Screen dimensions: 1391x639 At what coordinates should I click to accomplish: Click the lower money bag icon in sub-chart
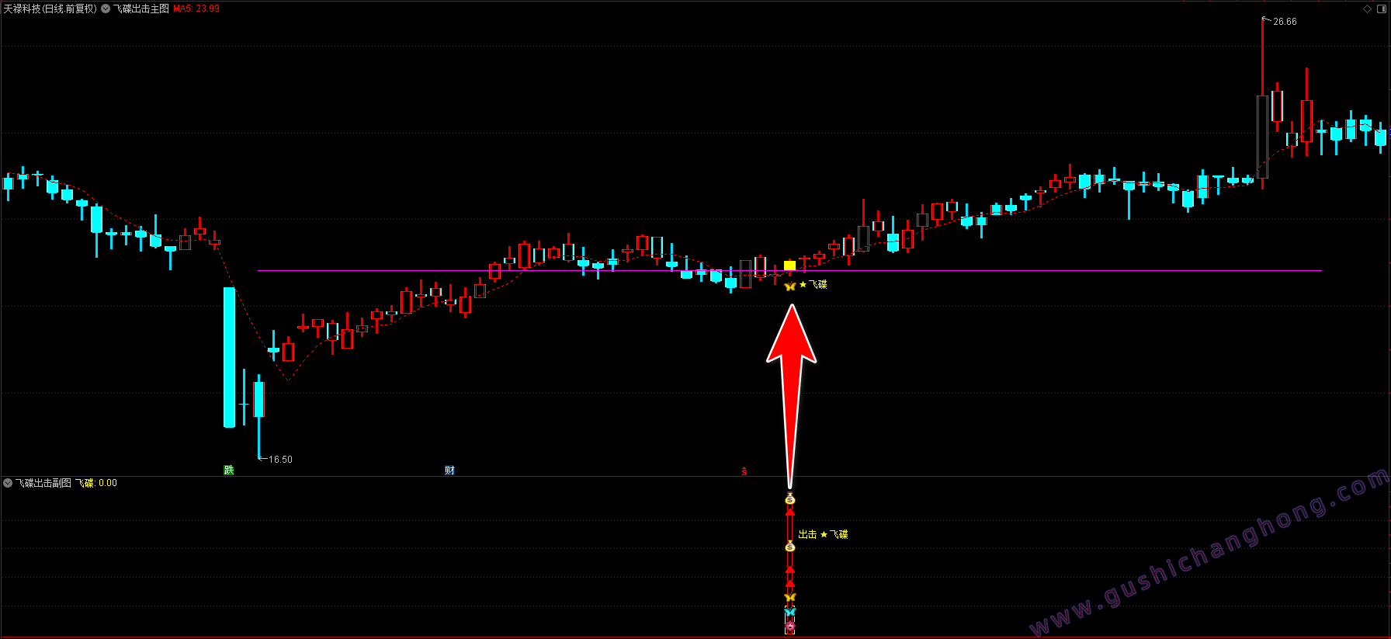point(790,547)
